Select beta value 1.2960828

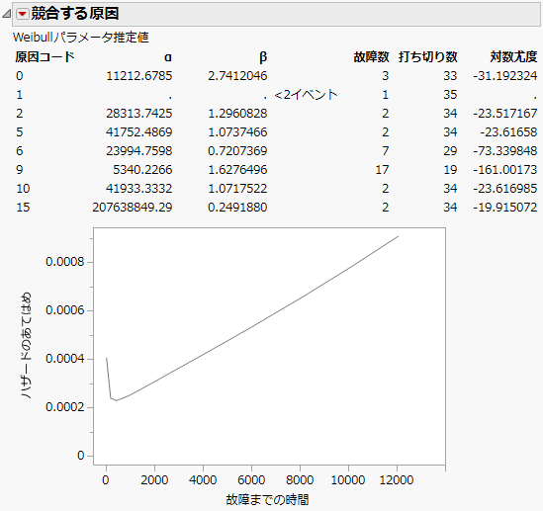pyautogui.click(x=237, y=113)
